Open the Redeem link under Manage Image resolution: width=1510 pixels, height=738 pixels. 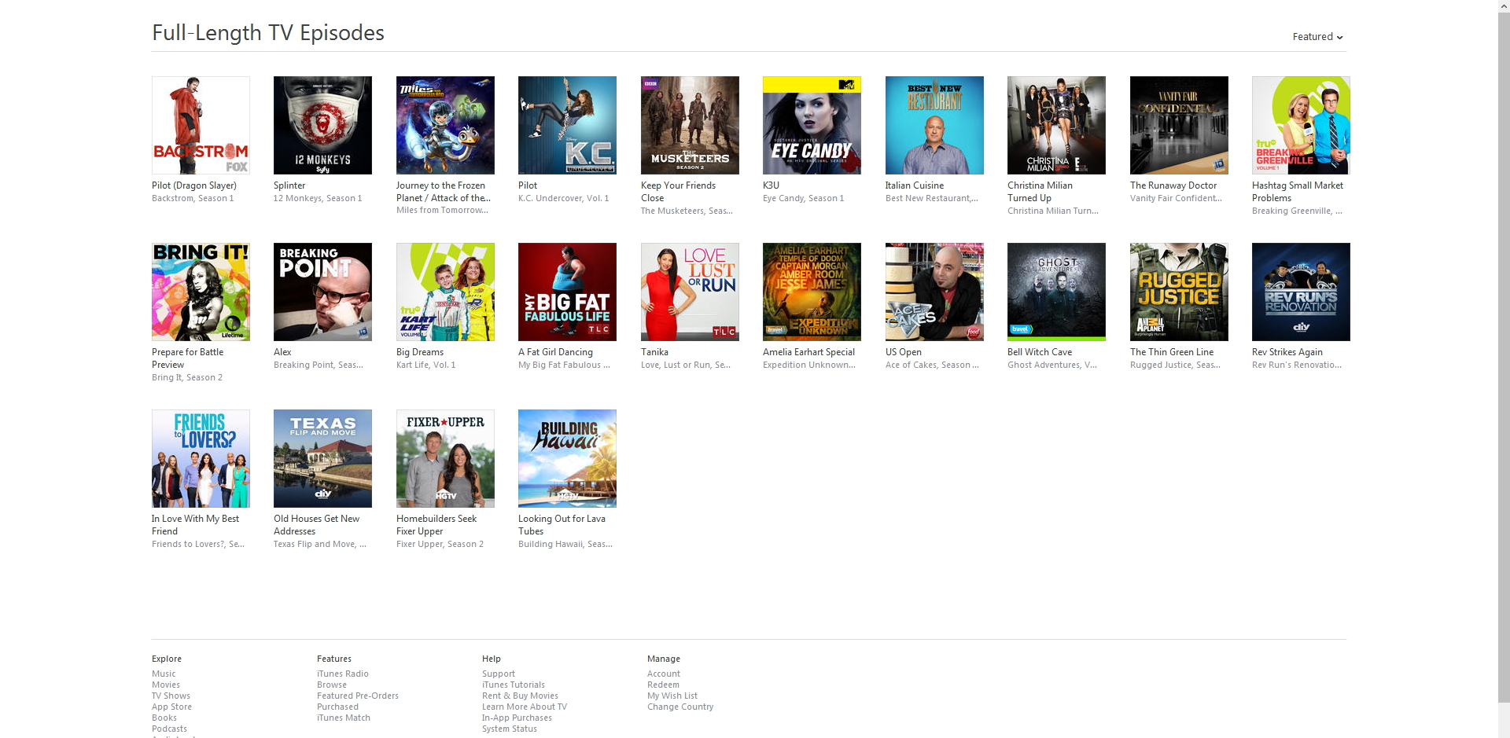(x=662, y=685)
